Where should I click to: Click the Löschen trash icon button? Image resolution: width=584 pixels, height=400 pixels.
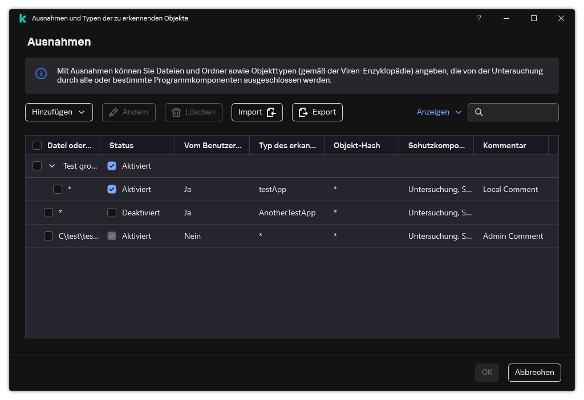pyautogui.click(x=193, y=112)
